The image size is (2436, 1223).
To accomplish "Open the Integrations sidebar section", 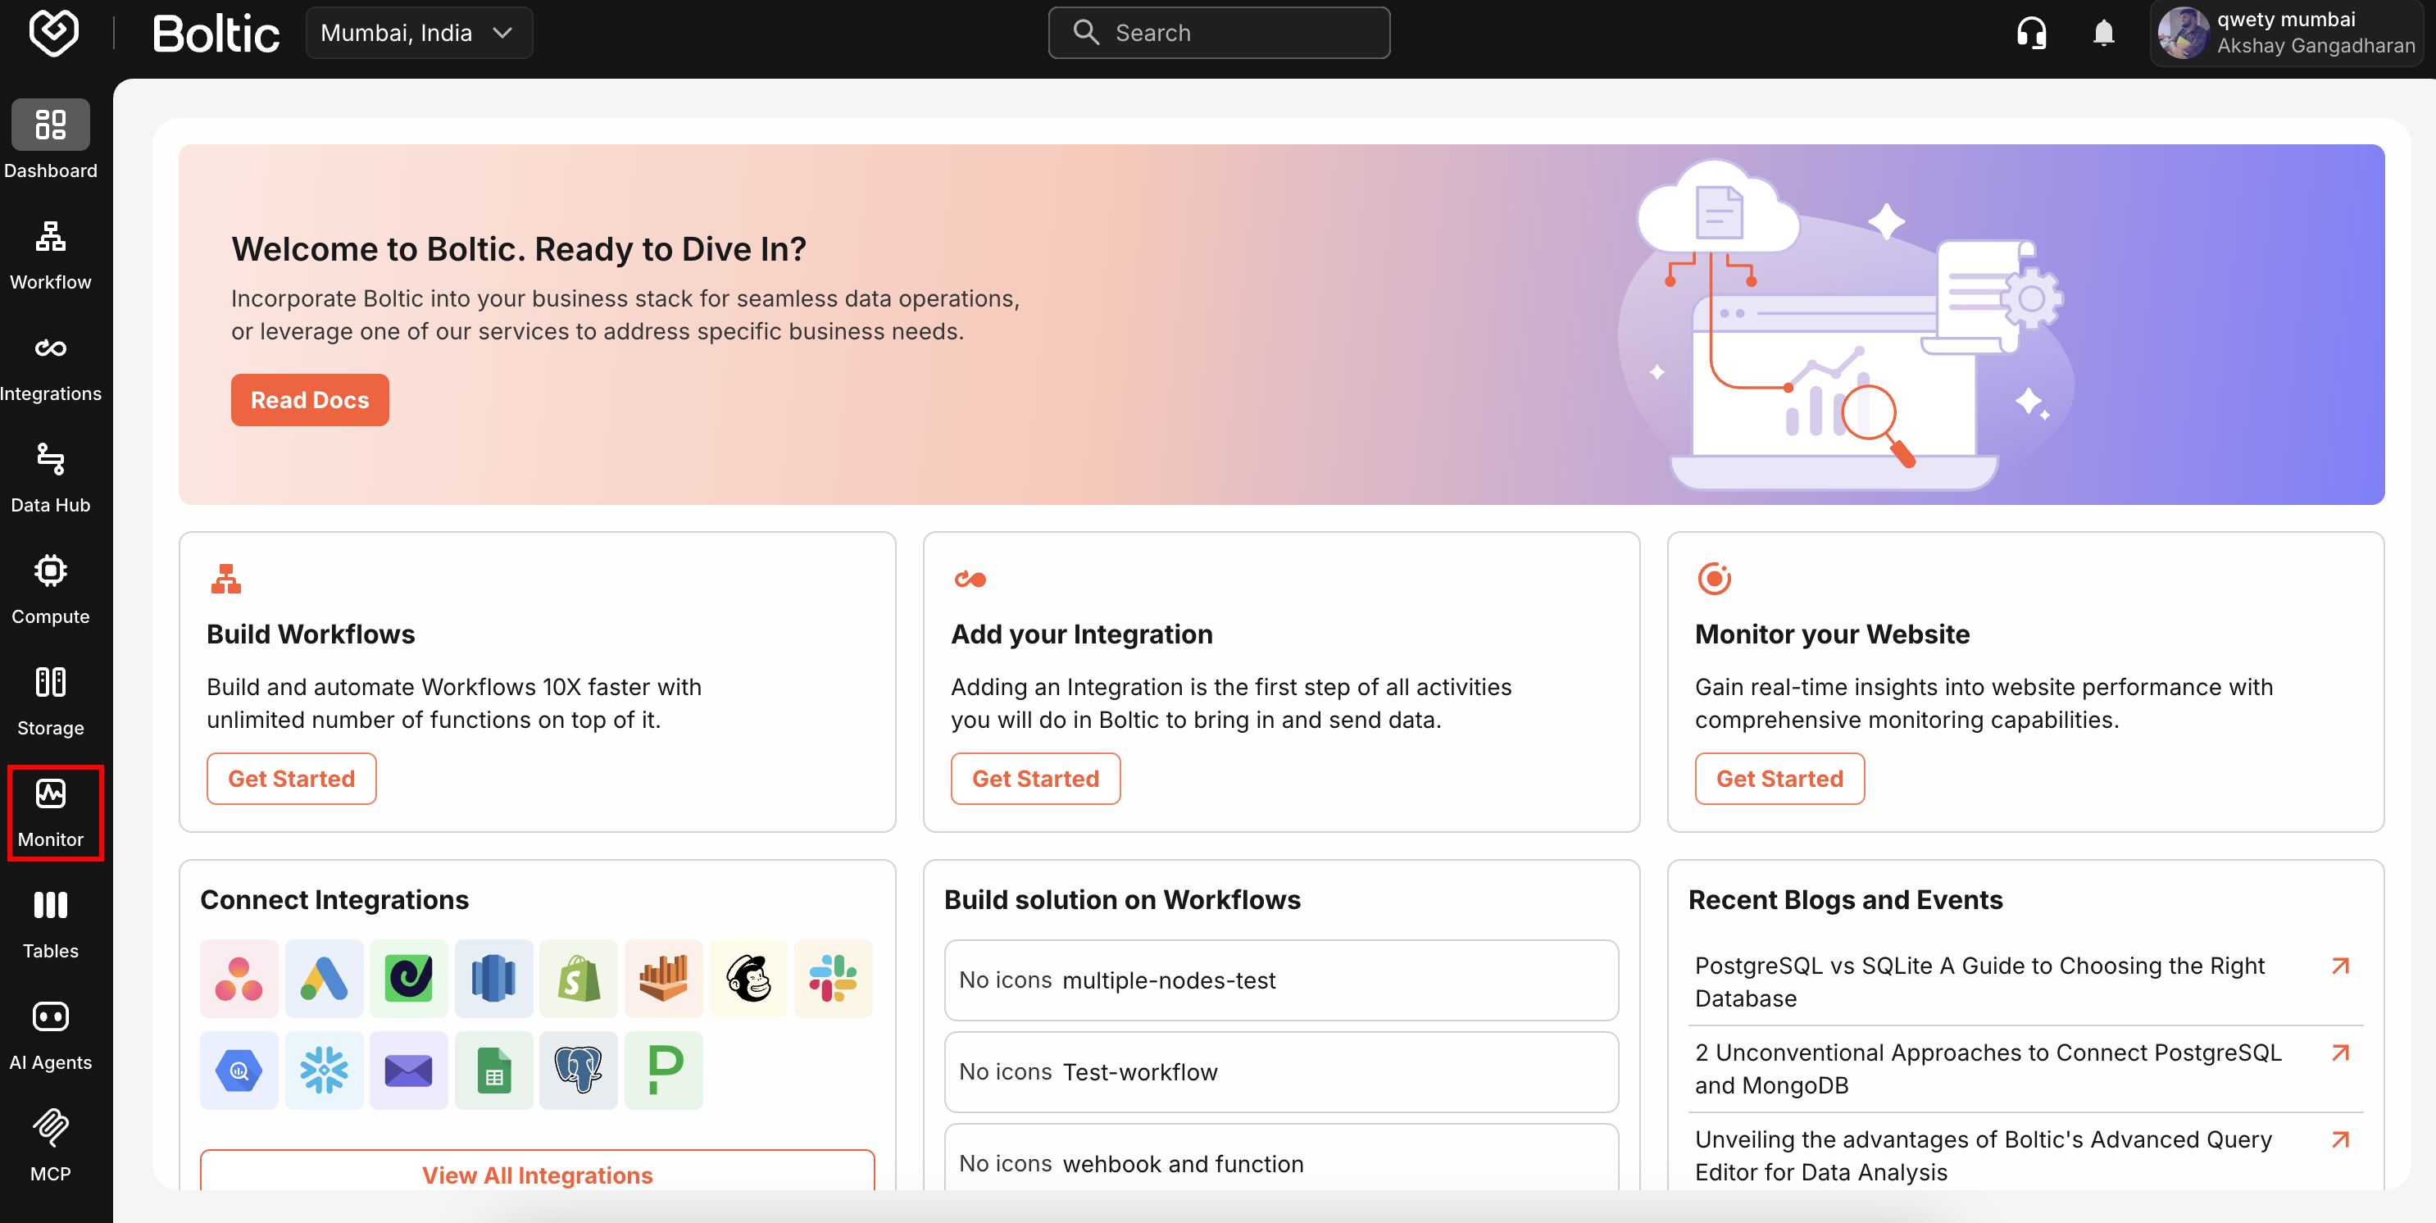I will tap(50, 366).
